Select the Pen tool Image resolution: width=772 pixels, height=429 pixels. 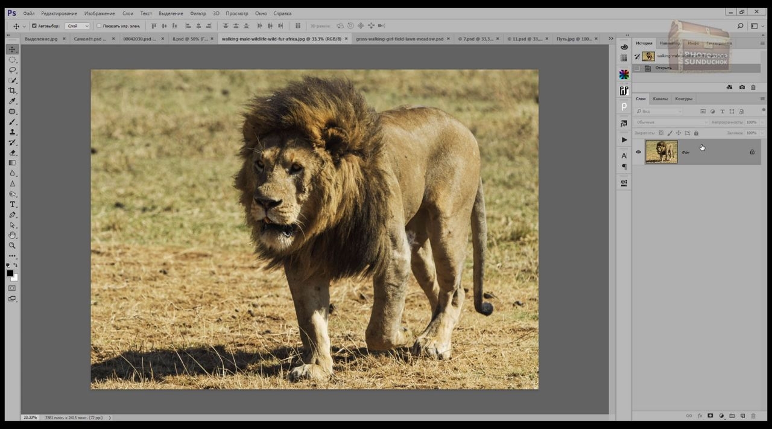point(12,215)
